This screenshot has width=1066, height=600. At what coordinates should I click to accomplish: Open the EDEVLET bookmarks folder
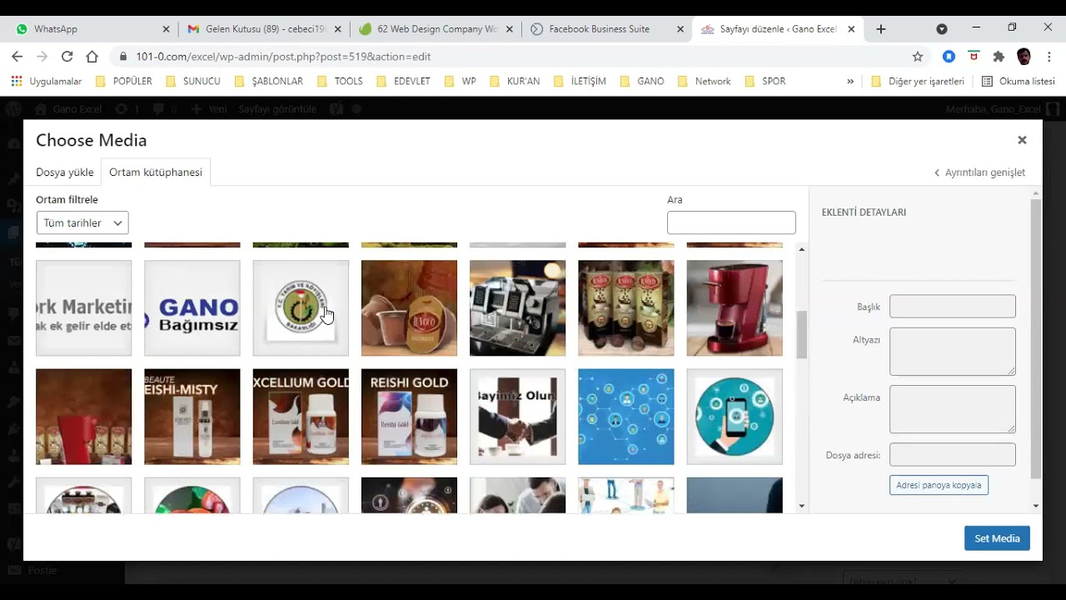[x=404, y=82]
